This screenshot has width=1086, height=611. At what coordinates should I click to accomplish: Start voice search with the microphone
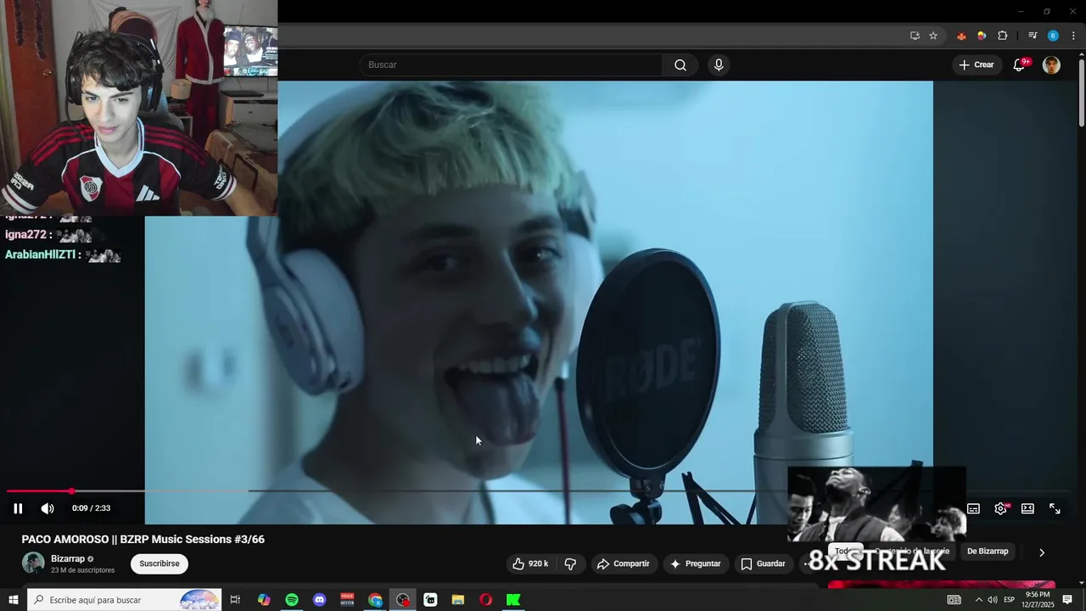coord(719,65)
